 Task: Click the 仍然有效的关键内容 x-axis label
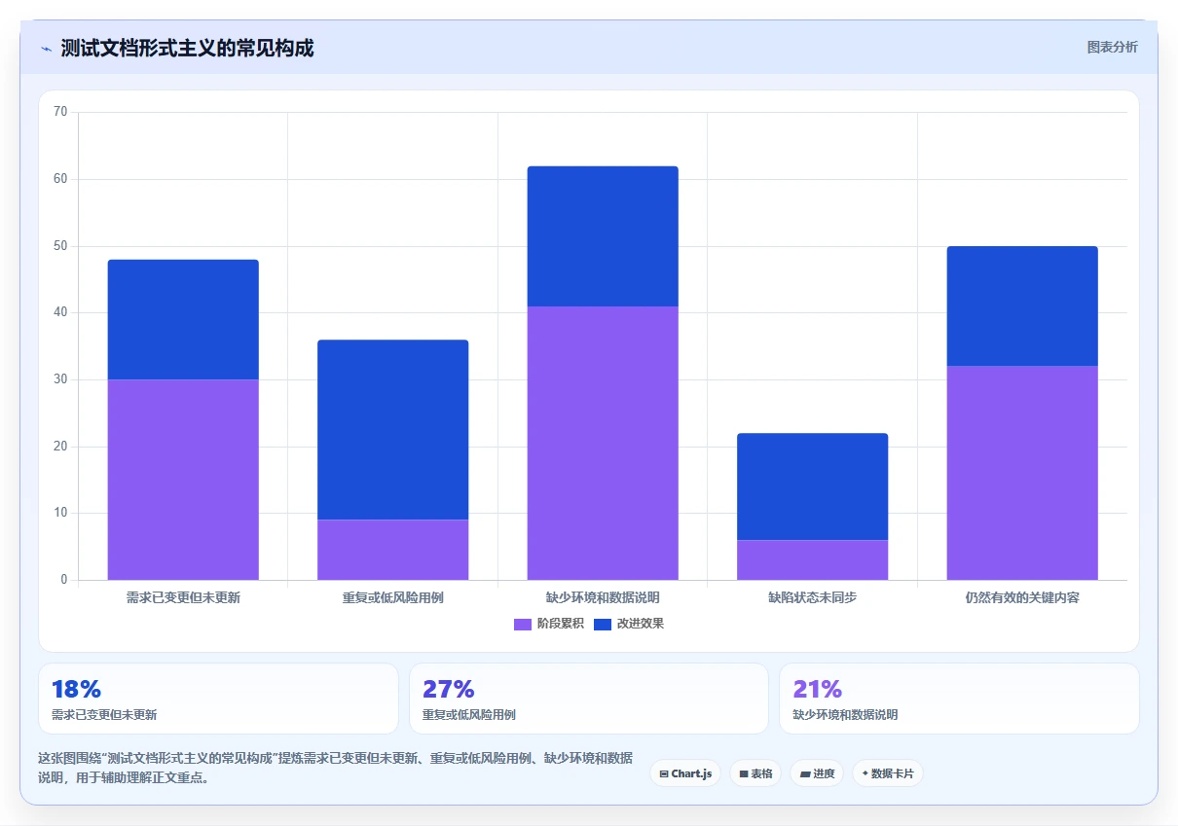1022,597
